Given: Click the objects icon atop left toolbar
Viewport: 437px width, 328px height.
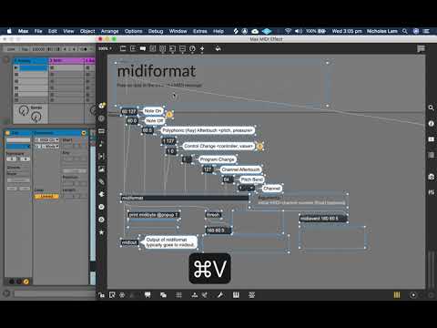Looking at the screenshot, I should tap(102, 106).
